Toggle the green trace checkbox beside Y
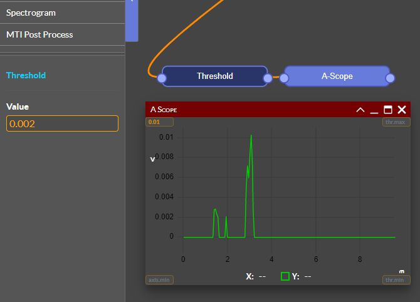The image size is (420, 302). [285, 276]
